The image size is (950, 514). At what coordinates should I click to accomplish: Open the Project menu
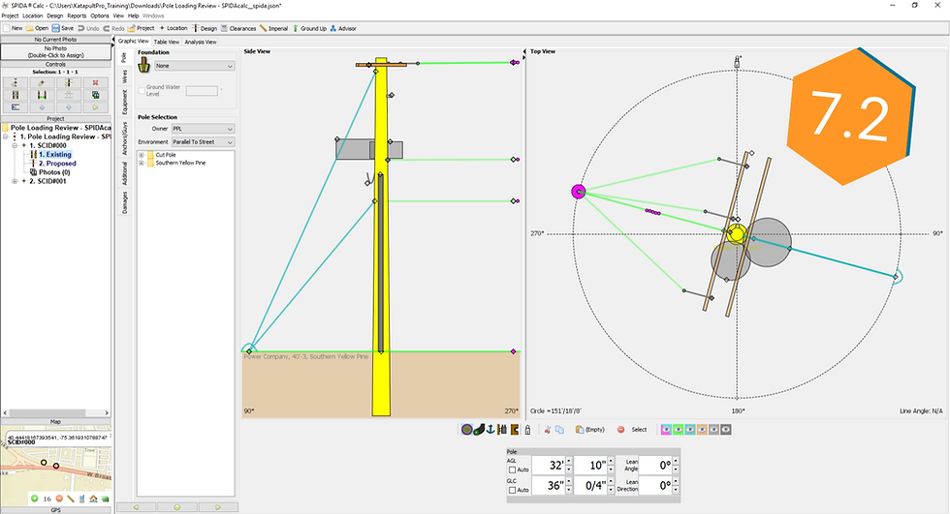pos(10,15)
